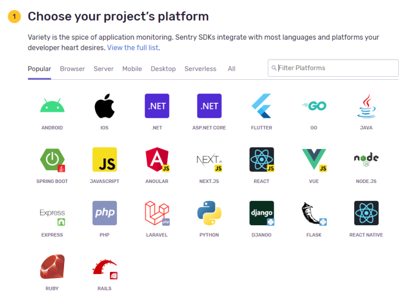The height and width of the screenshot is (305, 407).
Task: Choose the iOS Apple logo
Action: (x=104, y=106)
